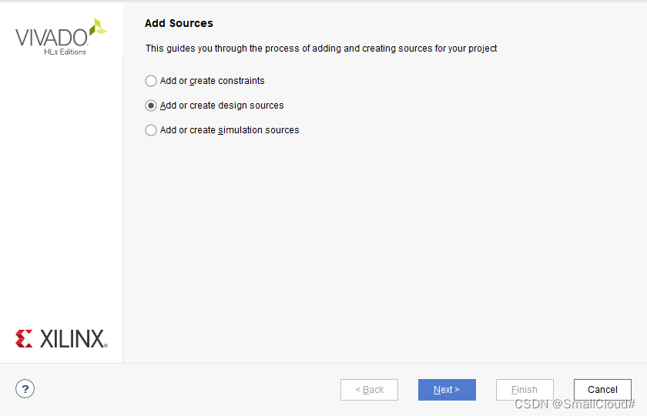Click the 'Add or create simulation sources' label
This screenshot has width=647, height=416.
tap(230, 130)
